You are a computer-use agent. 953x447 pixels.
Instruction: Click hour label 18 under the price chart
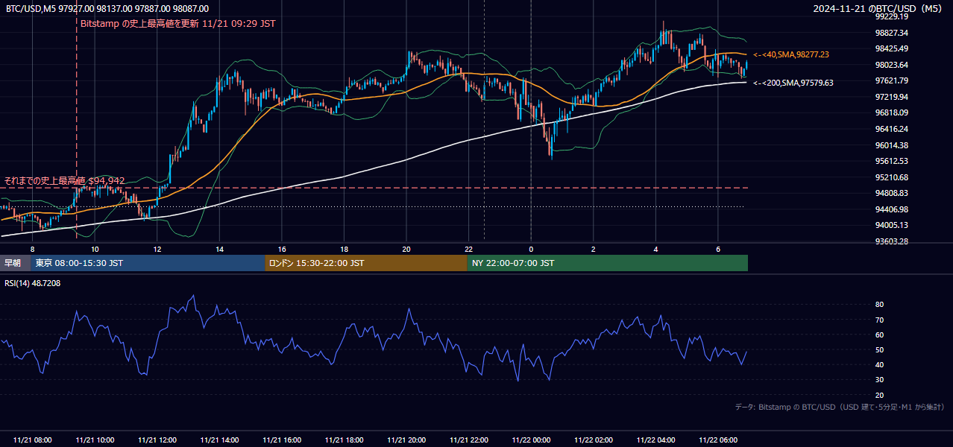coord(344,249)
